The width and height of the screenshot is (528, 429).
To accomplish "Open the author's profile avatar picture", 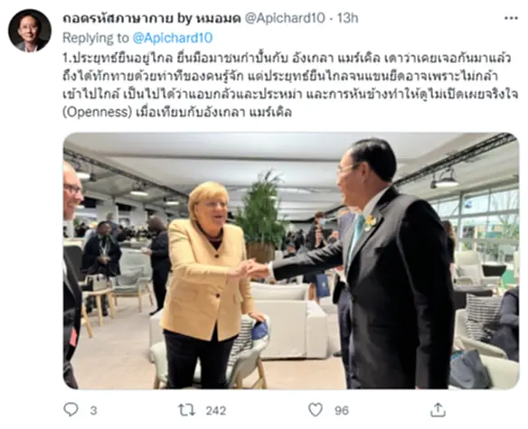I will [30, 31].
